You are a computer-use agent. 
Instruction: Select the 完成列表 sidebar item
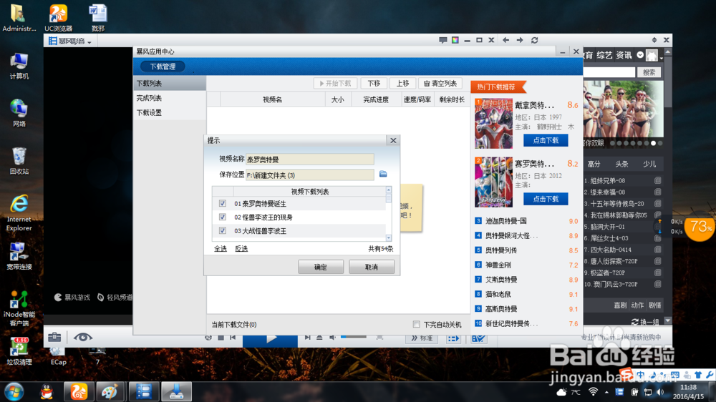click(x=170, y=98)
